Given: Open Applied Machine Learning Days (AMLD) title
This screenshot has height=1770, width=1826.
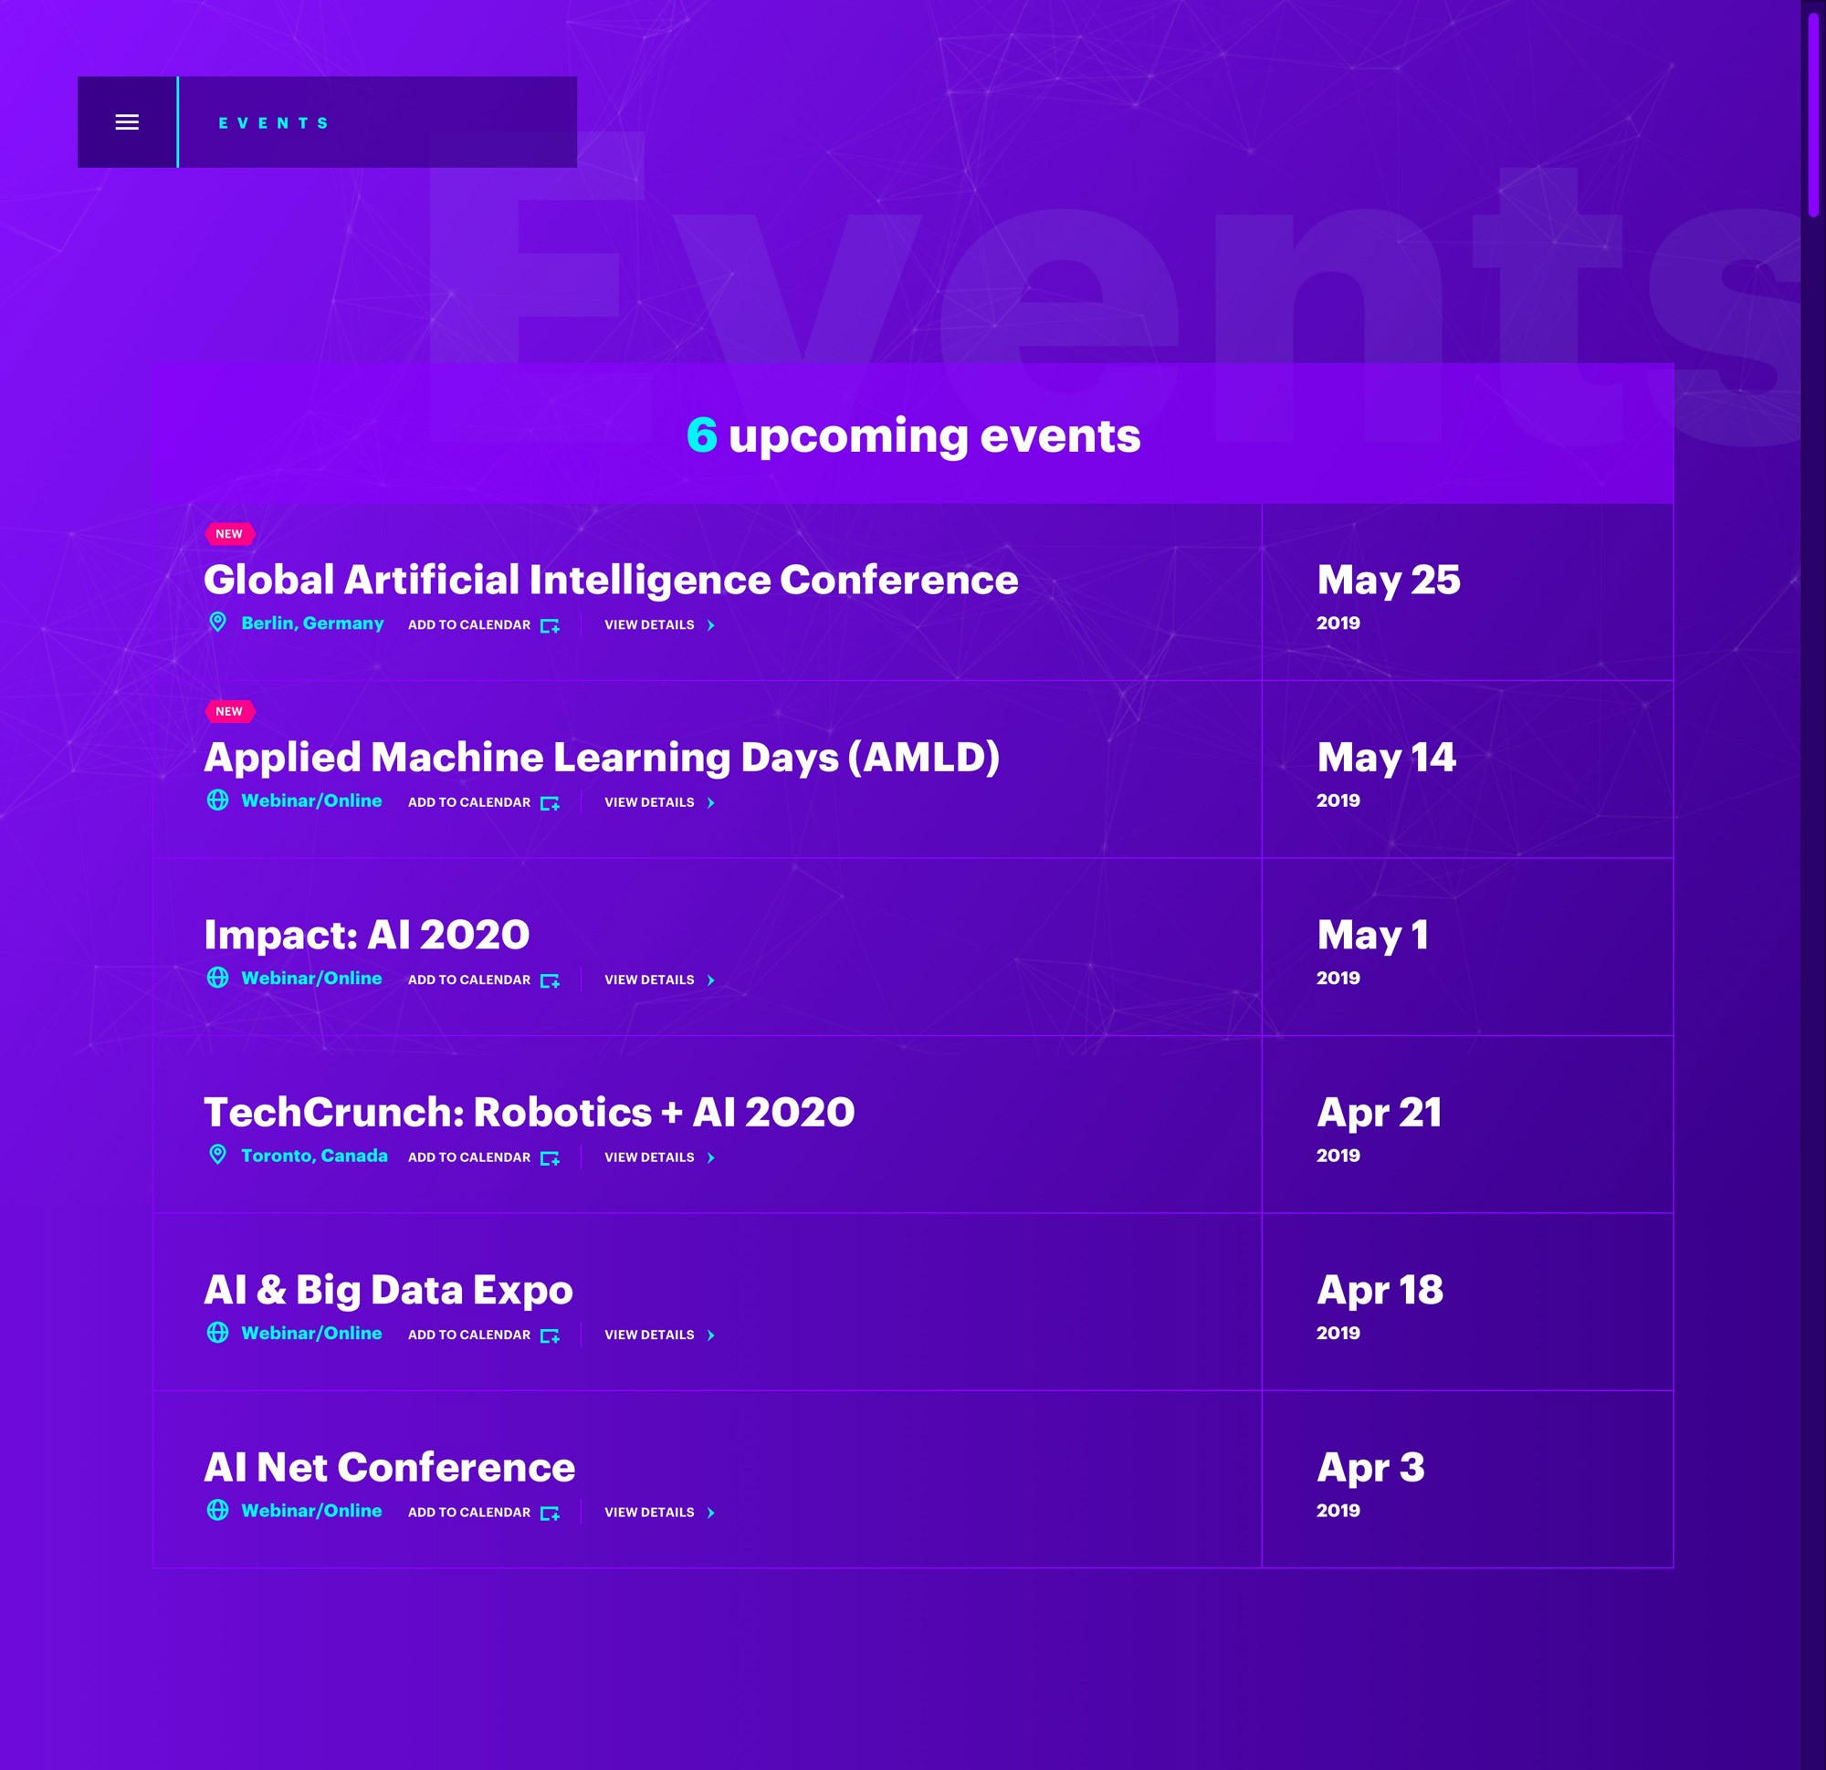Looking at the screenshot, I should [x=601, y=758].
